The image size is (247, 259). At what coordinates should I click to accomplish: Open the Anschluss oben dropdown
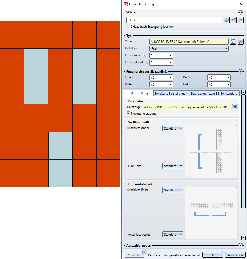(173, 129)
